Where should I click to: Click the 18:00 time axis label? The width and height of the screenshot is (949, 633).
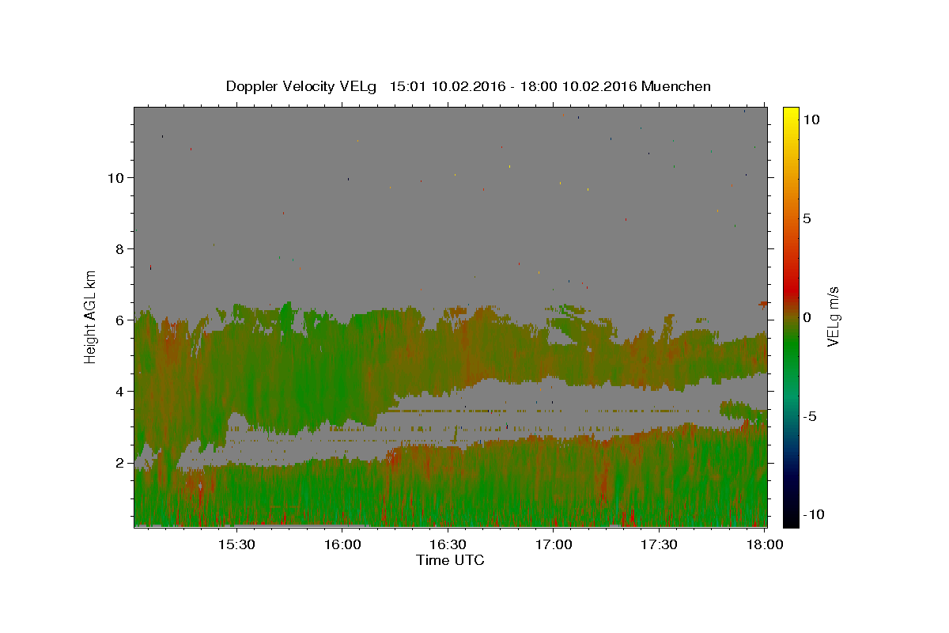click(765, 545)
